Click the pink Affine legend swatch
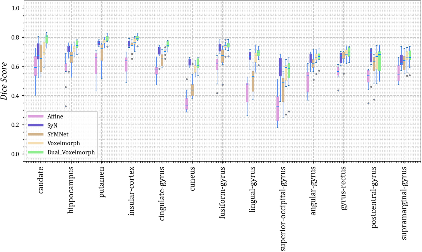Image resolution: width=422 pixels, height=252 pixels. [x=35, y=116]
